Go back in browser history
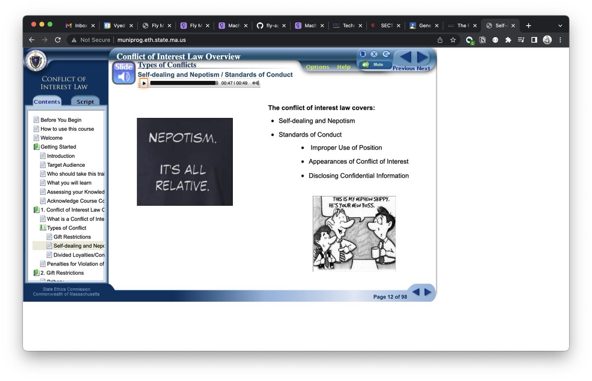 (x=32, y=40)
